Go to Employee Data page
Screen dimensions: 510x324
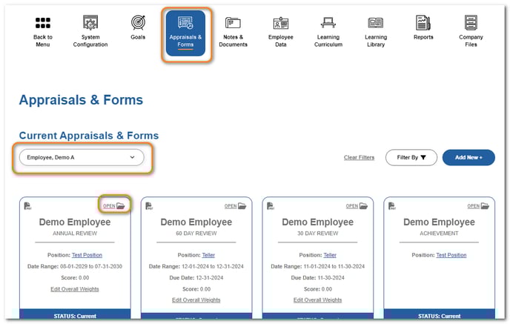click(280, 23)
